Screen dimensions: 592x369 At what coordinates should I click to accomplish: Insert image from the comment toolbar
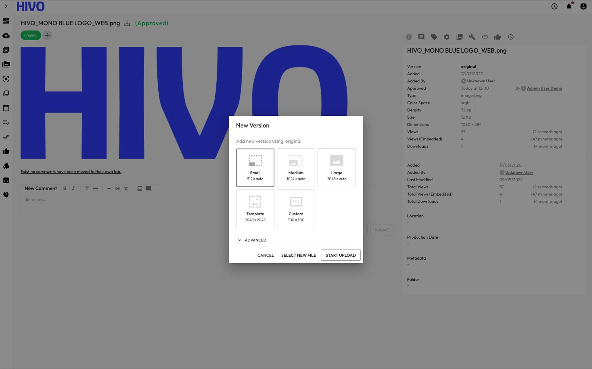coord(140,189)
